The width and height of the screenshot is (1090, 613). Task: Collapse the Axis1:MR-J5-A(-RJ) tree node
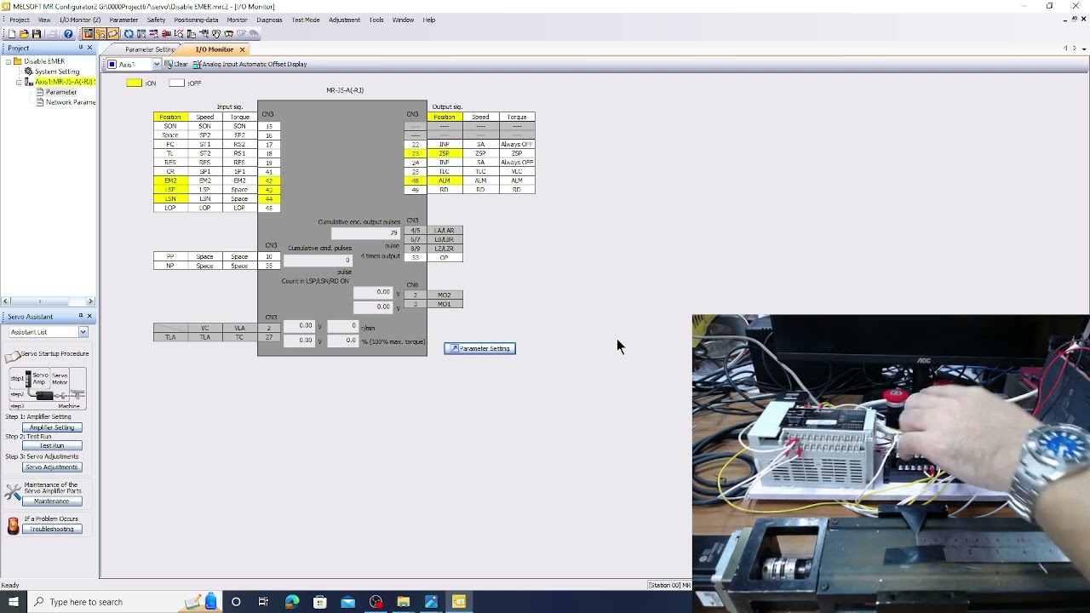19,83
